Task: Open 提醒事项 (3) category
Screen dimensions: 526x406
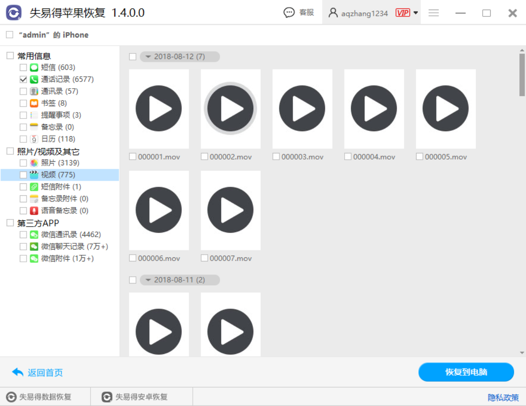Action: pyautogui.click(x=61, y=115)
